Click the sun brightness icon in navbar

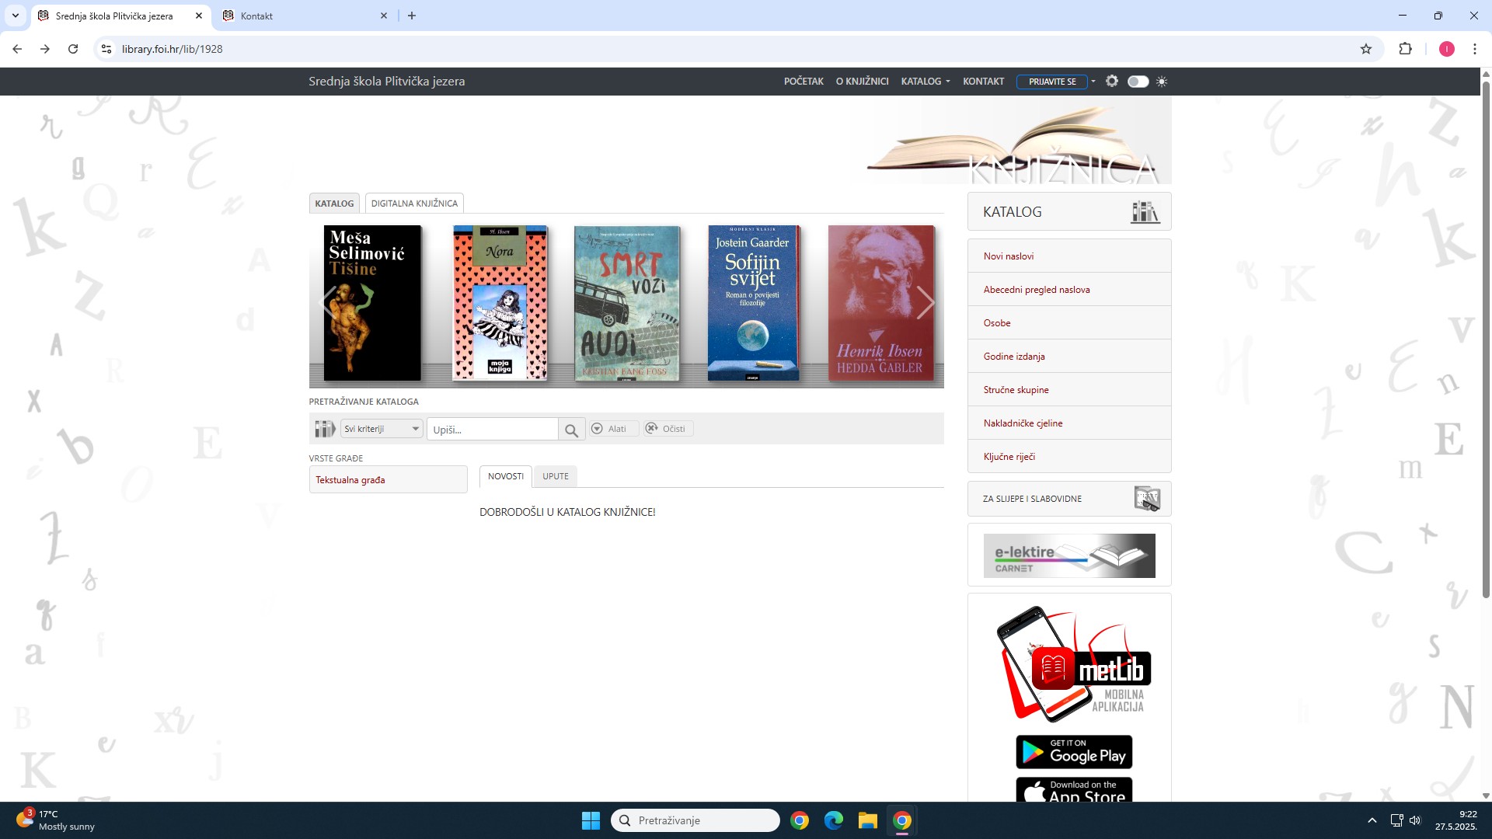[x=1162, y=82]
